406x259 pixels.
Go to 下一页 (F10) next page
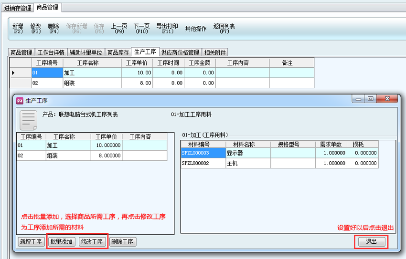pos(141,29)
